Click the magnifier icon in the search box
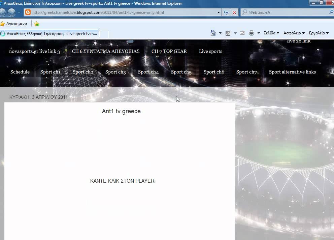Viewport: 334px width, 240px height. tap(331, 12)
